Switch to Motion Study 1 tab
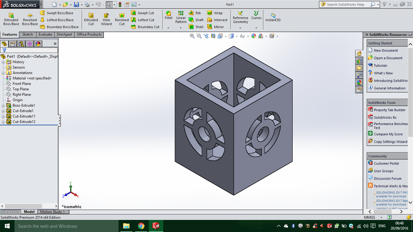The image size is (413, 232). click(x=53, y=212)
